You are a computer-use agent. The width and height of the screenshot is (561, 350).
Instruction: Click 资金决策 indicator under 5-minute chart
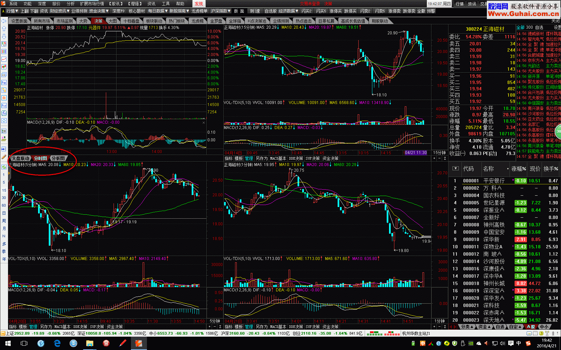(115, 327)
